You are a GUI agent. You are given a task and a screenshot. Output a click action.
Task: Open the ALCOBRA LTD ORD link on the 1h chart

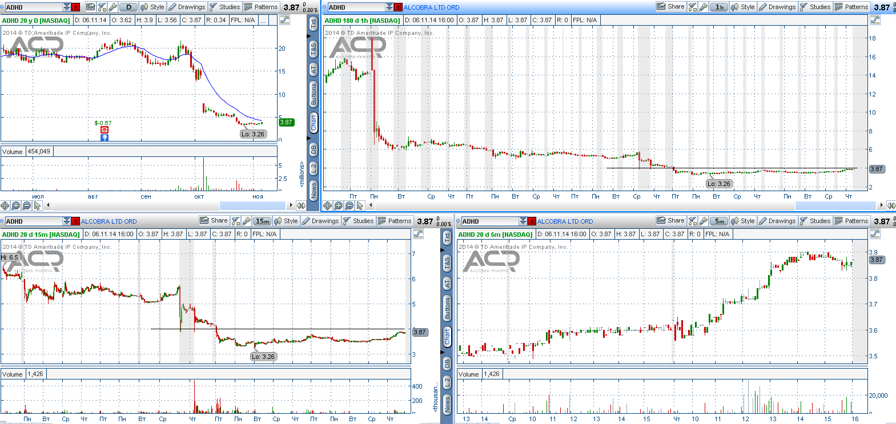coord(431,7)
